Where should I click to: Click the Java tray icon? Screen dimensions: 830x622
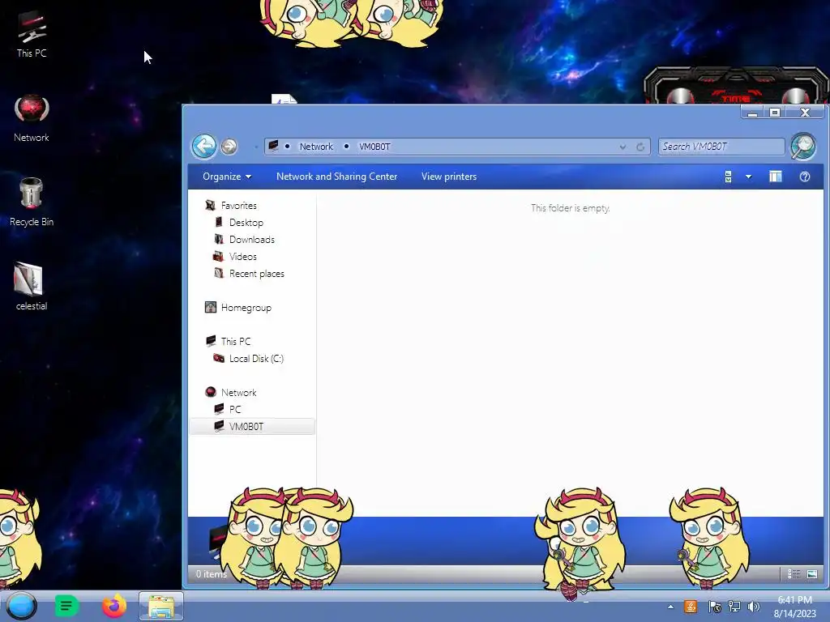pos(691,607)
